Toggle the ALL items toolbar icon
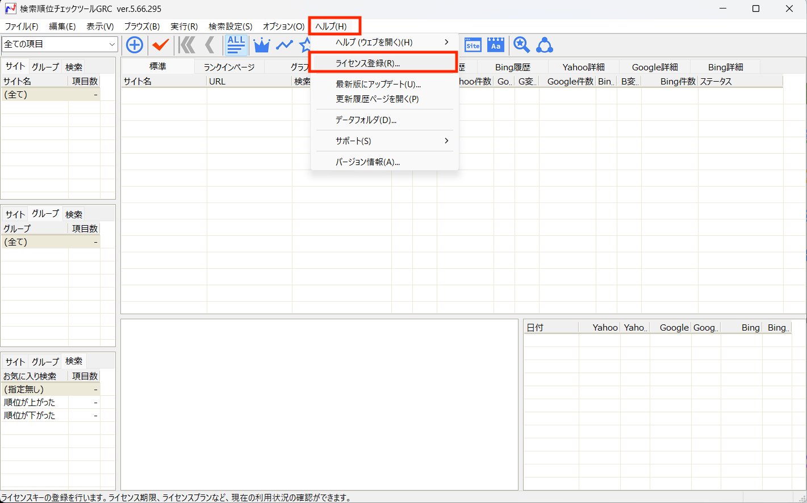Screen dimensions: 807x503 [236, 45]
